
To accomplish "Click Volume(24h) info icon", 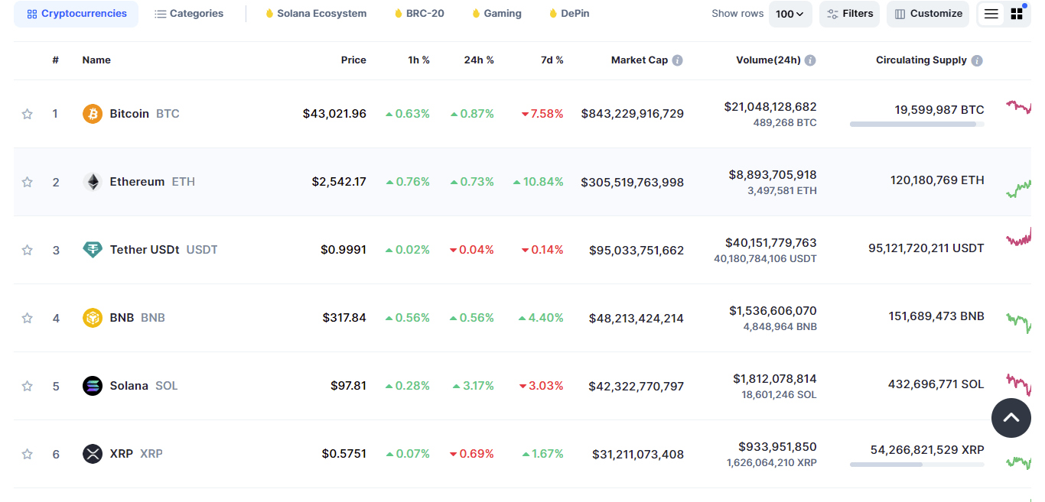I will click(810, 60).
